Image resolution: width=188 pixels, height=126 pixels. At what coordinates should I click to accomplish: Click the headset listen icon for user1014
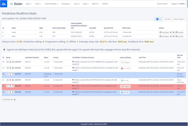(x=8, y=86)
